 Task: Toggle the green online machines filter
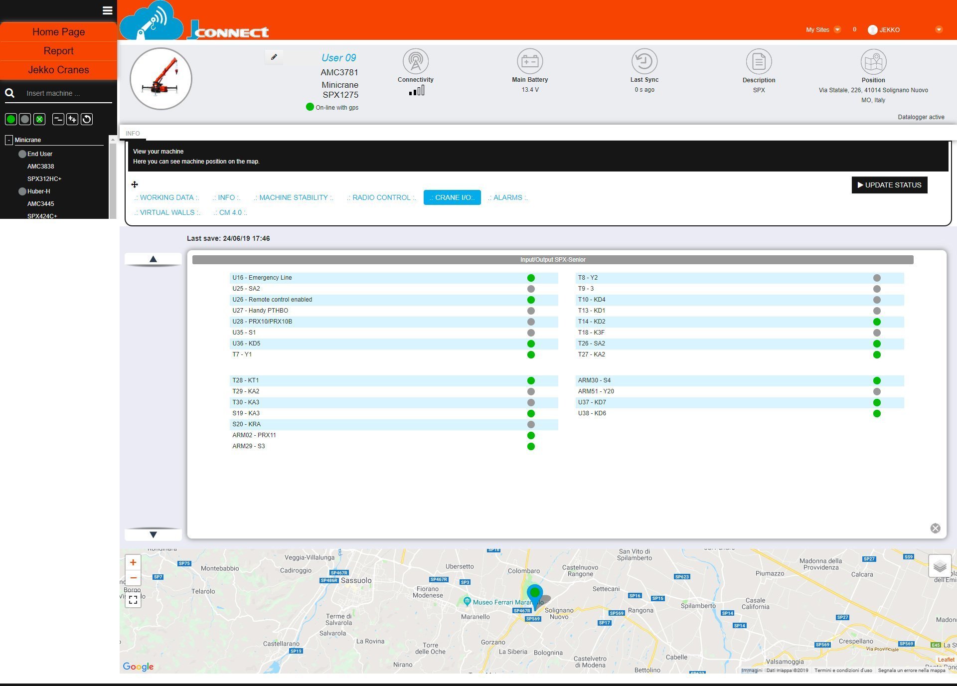click(x=10, y=119)
